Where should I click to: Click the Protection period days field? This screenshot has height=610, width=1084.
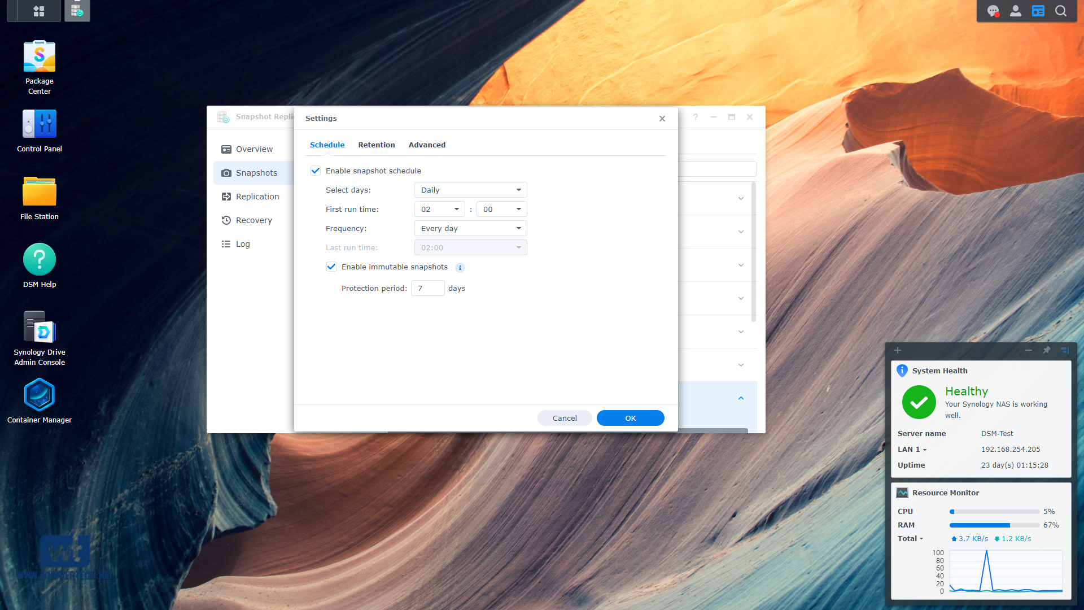[427, 288]
